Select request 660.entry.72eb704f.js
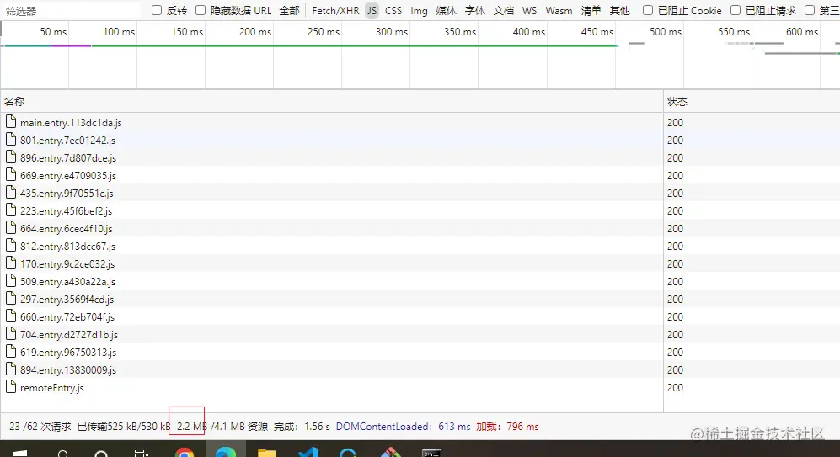 tap(332, 316)
